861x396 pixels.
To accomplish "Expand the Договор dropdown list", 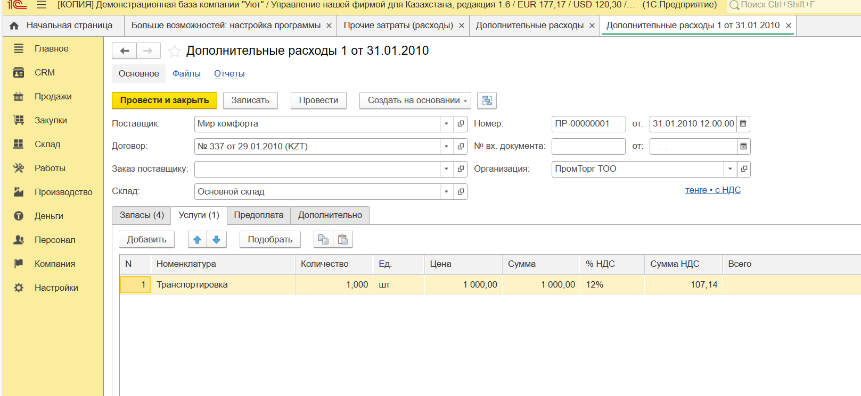I will pos(447,147).
